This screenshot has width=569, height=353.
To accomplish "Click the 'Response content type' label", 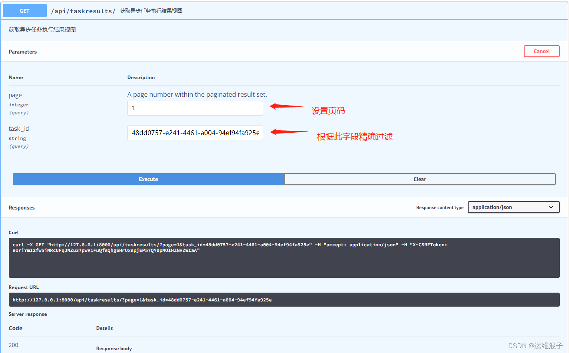I will (x=440, y=207).
